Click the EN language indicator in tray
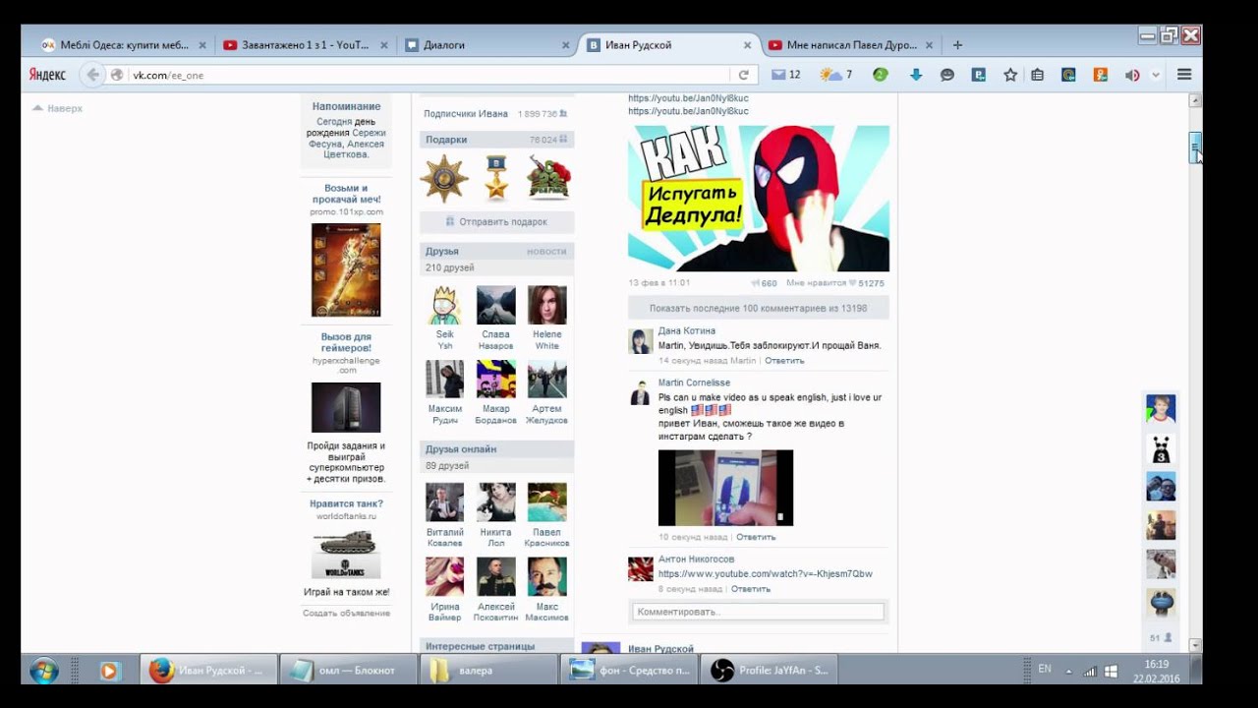 (1045, 670)
